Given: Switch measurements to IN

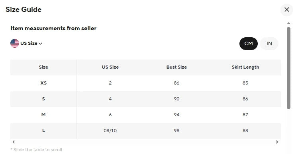Looking at the screenshot, I should (x=269, y=44).
